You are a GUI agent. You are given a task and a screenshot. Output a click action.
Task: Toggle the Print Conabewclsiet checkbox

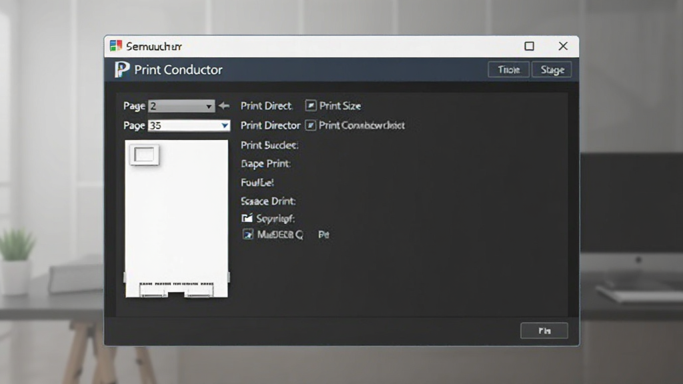pos(310,125)
